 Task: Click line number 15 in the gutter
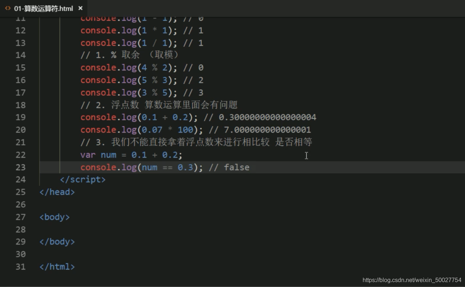(x=21, y=68)
